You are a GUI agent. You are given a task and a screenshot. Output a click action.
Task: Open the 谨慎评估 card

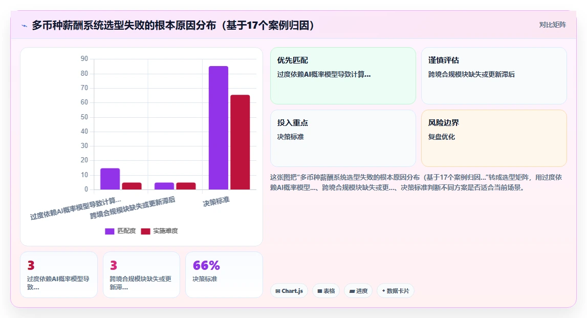pos(494,76)
